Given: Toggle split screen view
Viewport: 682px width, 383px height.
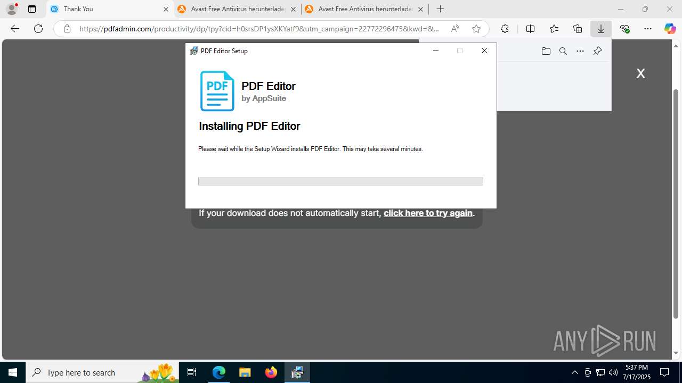Looking at the screenshot, I should point(530,29).
